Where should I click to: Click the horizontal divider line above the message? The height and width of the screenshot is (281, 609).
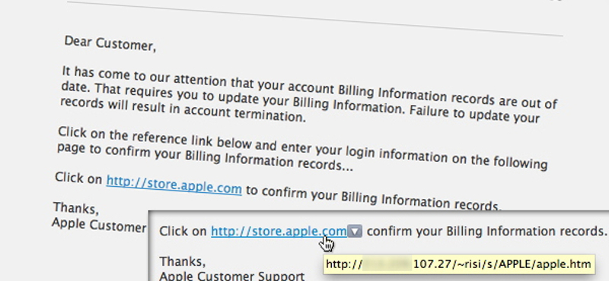coord(314,18)
